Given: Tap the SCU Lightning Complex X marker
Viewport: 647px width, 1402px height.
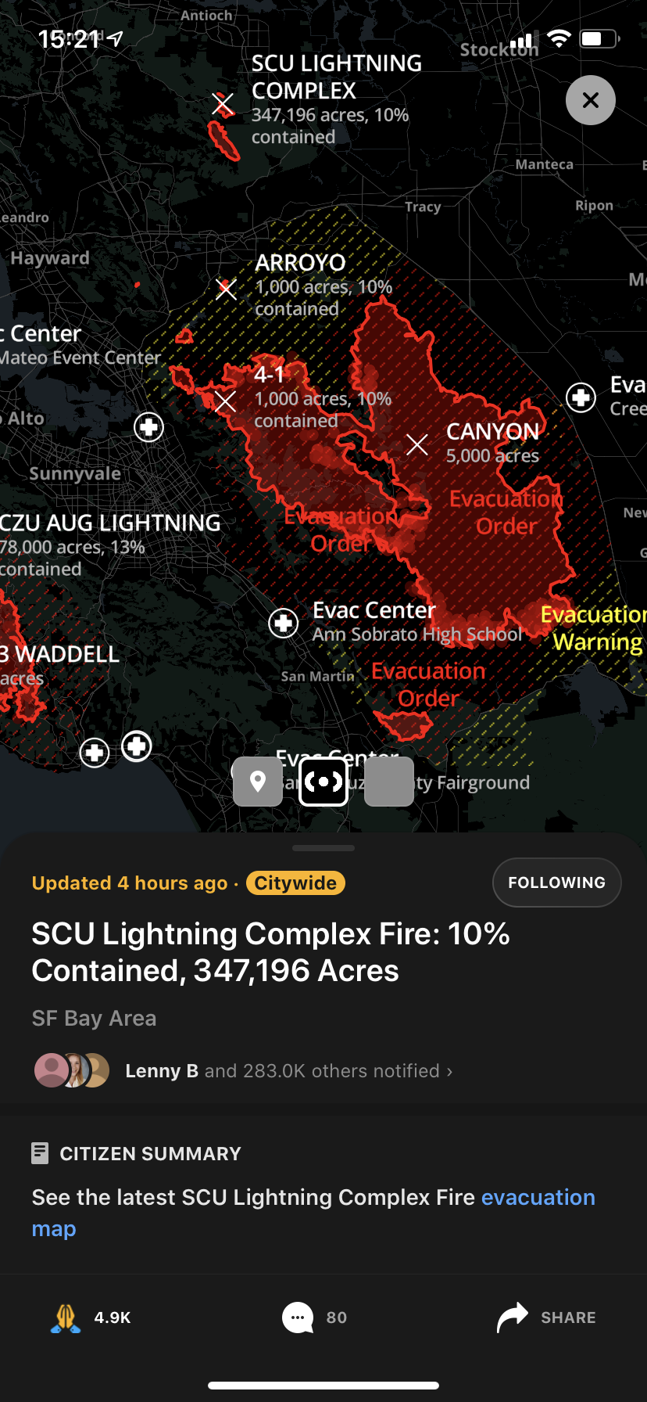Looking at the screenshot, I should [x=223, y=103].
